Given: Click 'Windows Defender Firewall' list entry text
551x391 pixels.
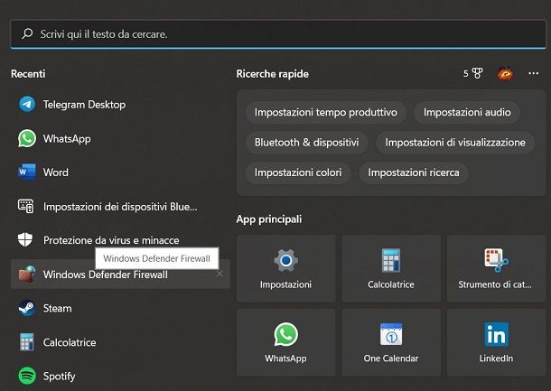Looking at the screenshot, I should click(106, 275).
